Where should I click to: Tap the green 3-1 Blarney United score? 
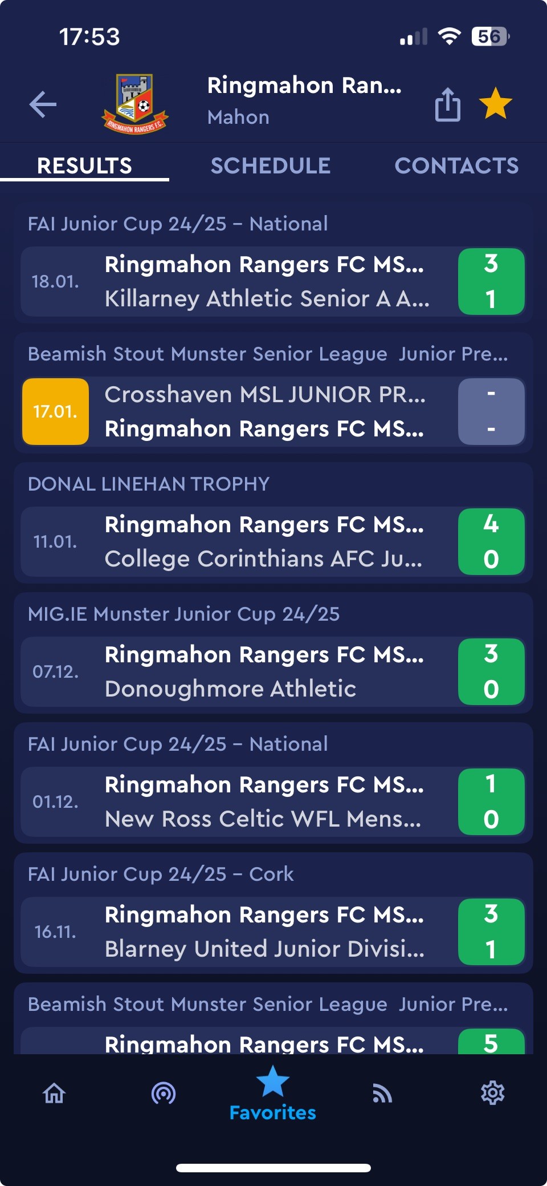[x=491, y=932]
